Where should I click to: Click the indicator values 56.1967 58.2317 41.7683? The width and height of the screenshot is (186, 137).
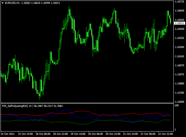[x=48, y=106]
